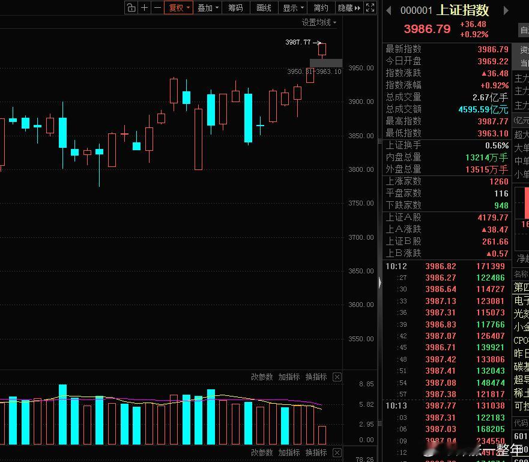
Task: Open the 显示 display options dropdown
Action: 292,8
